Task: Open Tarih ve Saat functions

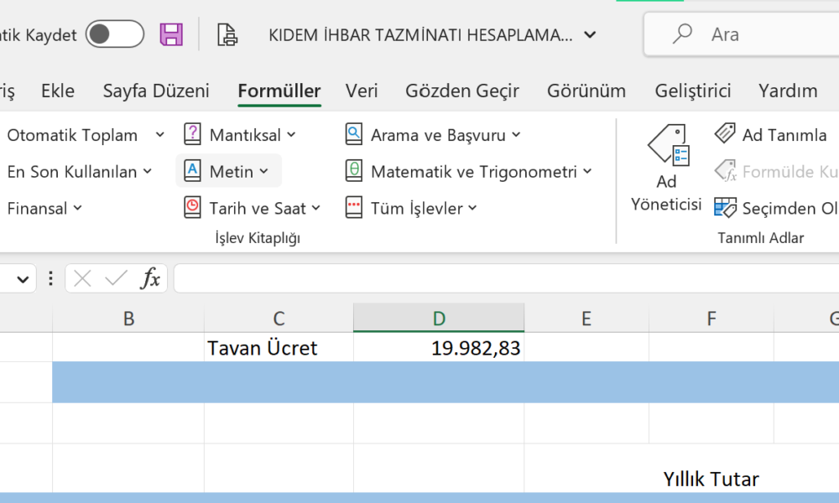Action: click(x=253, y=207)
